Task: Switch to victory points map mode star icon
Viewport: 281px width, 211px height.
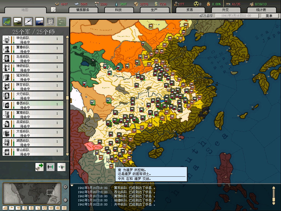Action: (x=64, y=208)
